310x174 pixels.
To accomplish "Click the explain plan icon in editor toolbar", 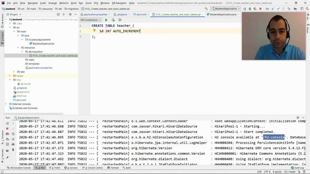I will click(120, 20).
